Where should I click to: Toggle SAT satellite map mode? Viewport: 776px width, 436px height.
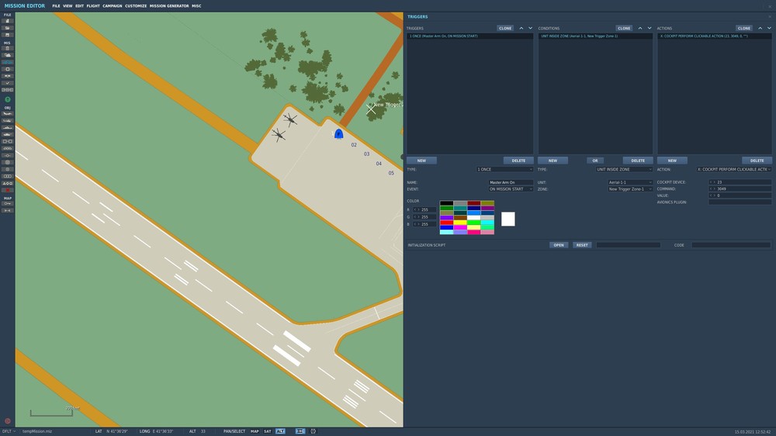(267, 431)
